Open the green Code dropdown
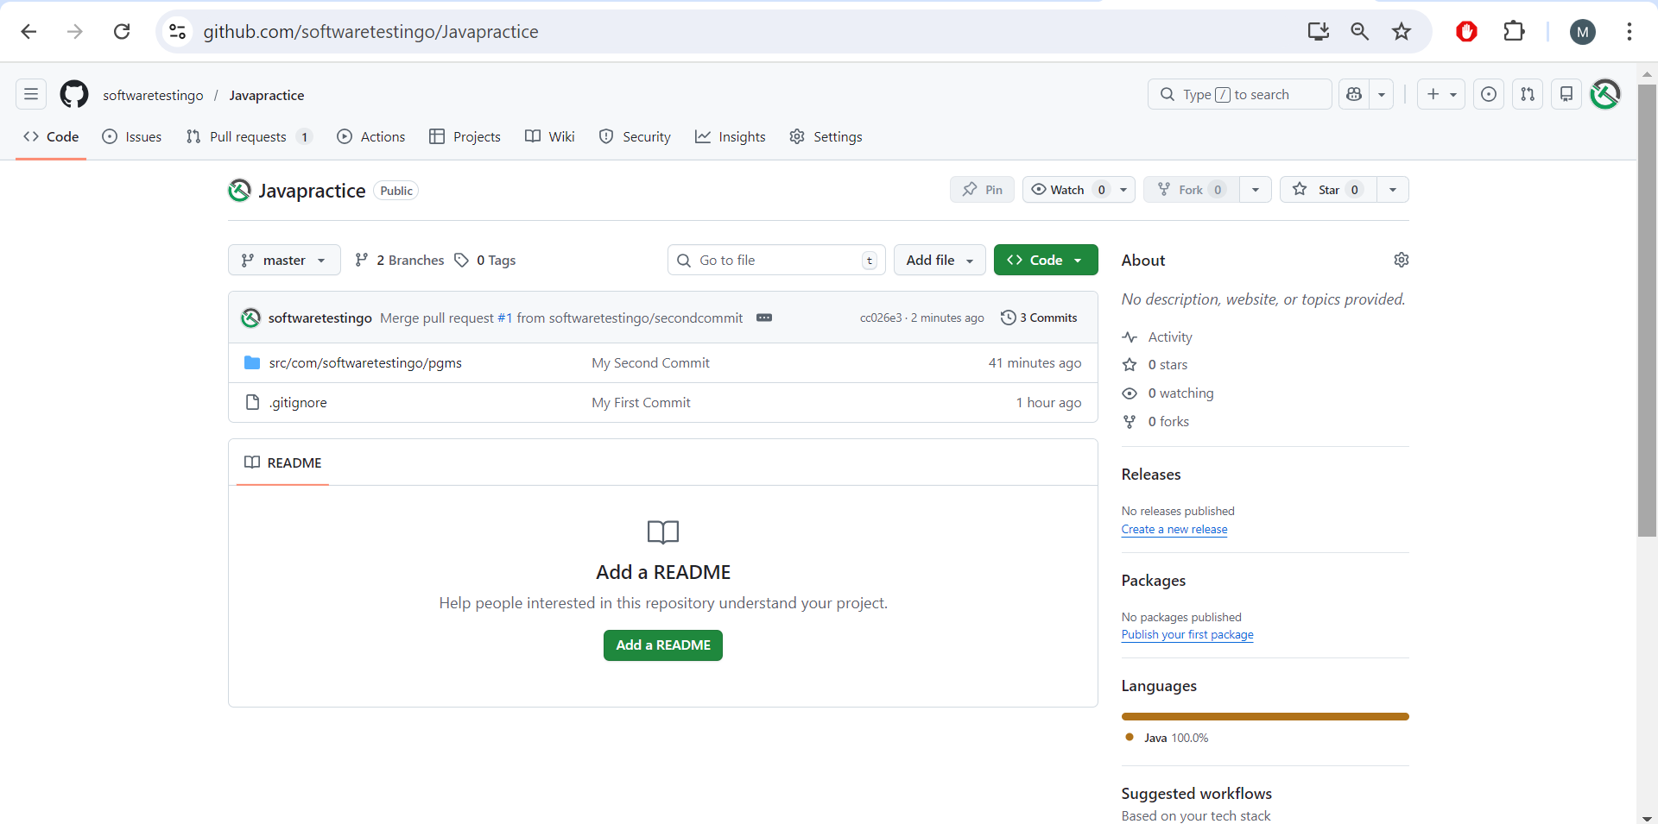 pos(1046,260)
